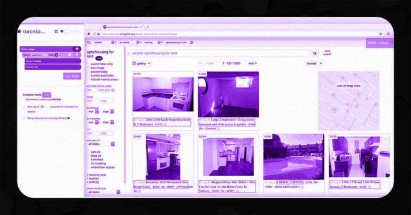Click the browser back arrow button
411x215 pixels.
89,34
